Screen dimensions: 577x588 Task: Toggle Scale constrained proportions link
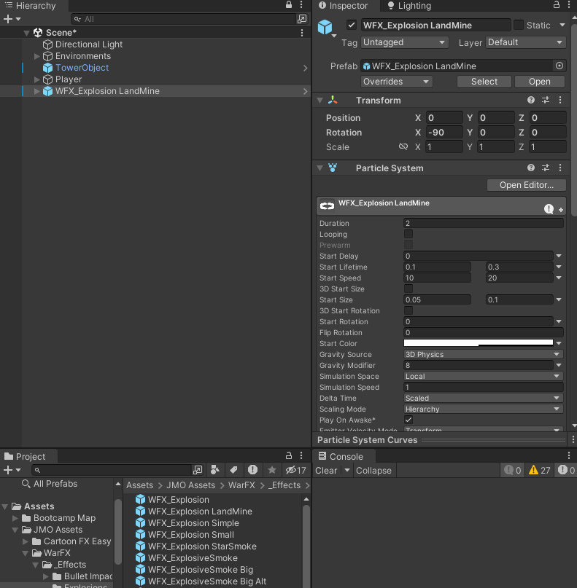[x=403, y=146]
